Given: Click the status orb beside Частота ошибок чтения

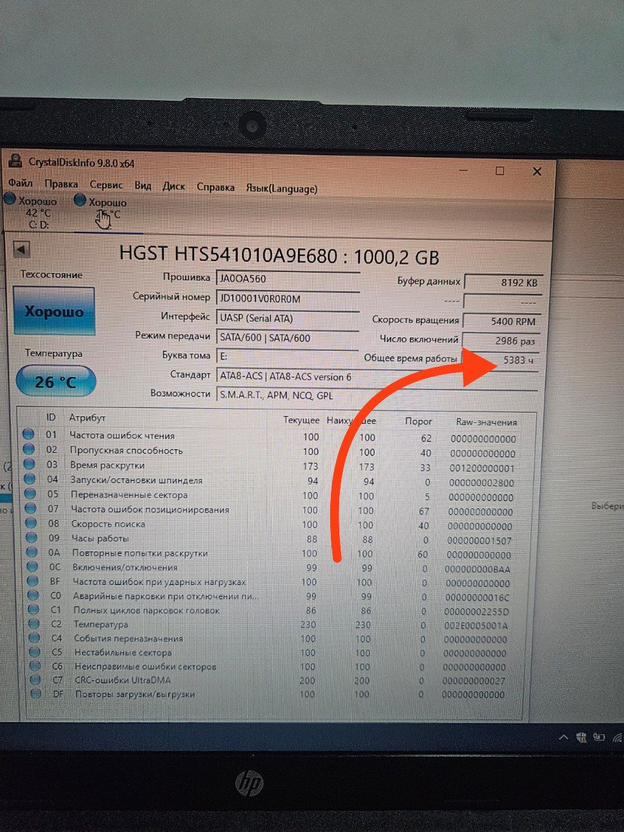Looking at the screenshot, I should point(29,435).
